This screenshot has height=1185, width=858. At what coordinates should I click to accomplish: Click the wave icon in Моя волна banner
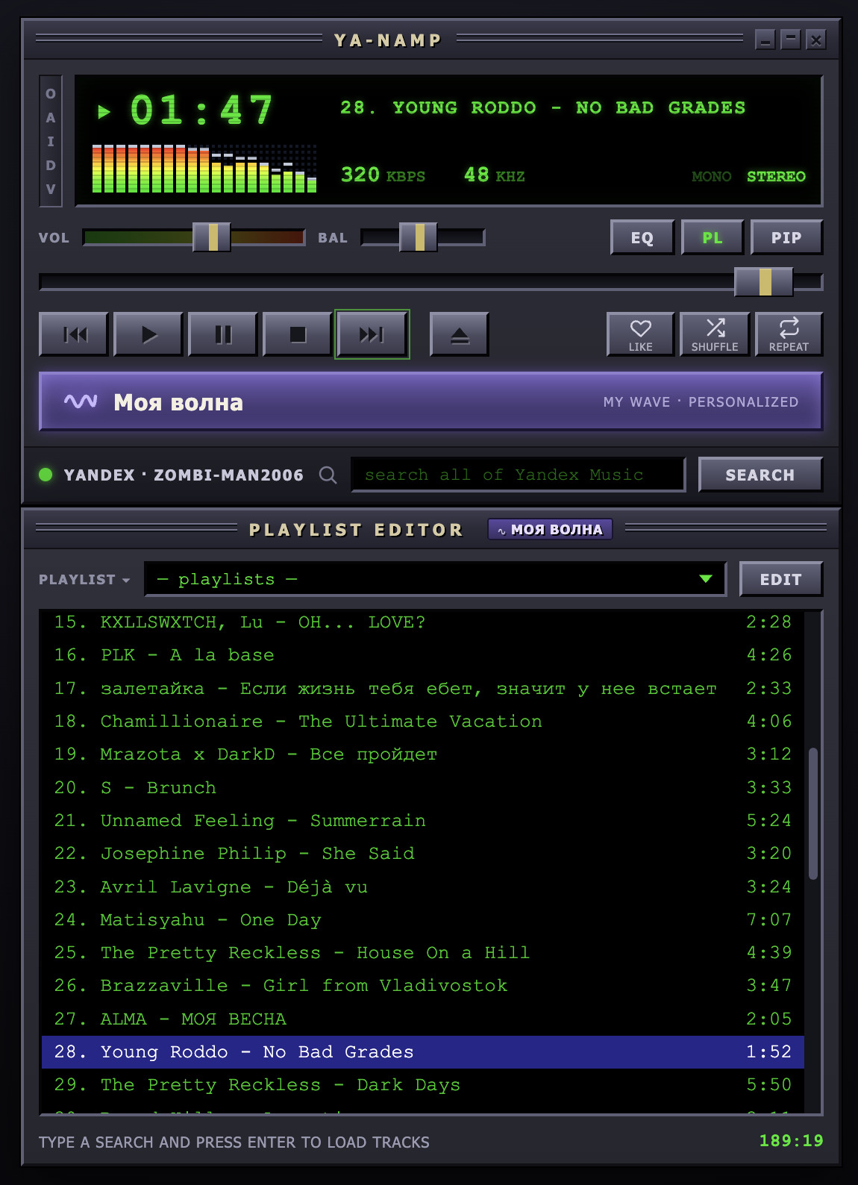pos(81,401)
